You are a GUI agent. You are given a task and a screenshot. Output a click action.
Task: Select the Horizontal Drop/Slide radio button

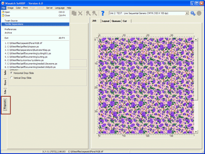[x=11, y=73]
